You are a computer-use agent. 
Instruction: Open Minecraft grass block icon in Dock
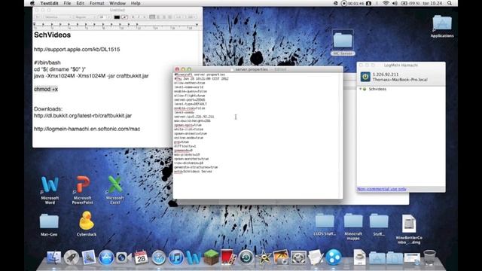click(x=211, y=257)
